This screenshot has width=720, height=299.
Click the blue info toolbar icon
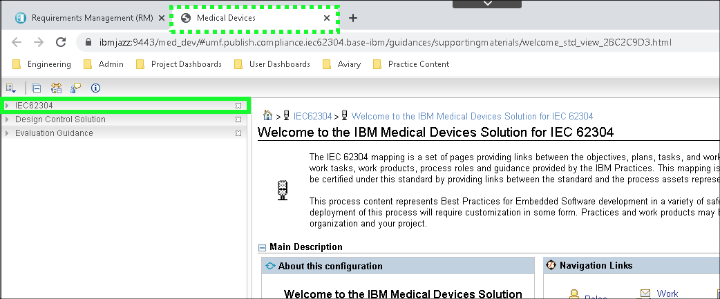(x=95, y=88)
